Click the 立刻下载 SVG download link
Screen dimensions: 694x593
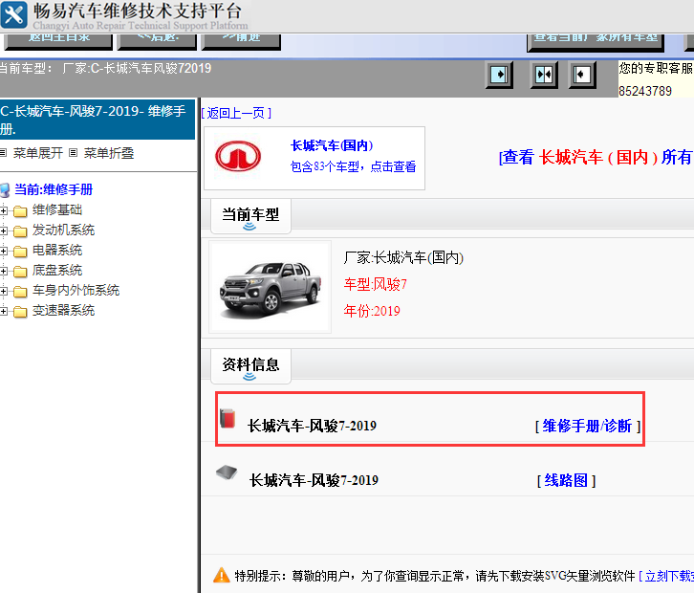[666, 576]
